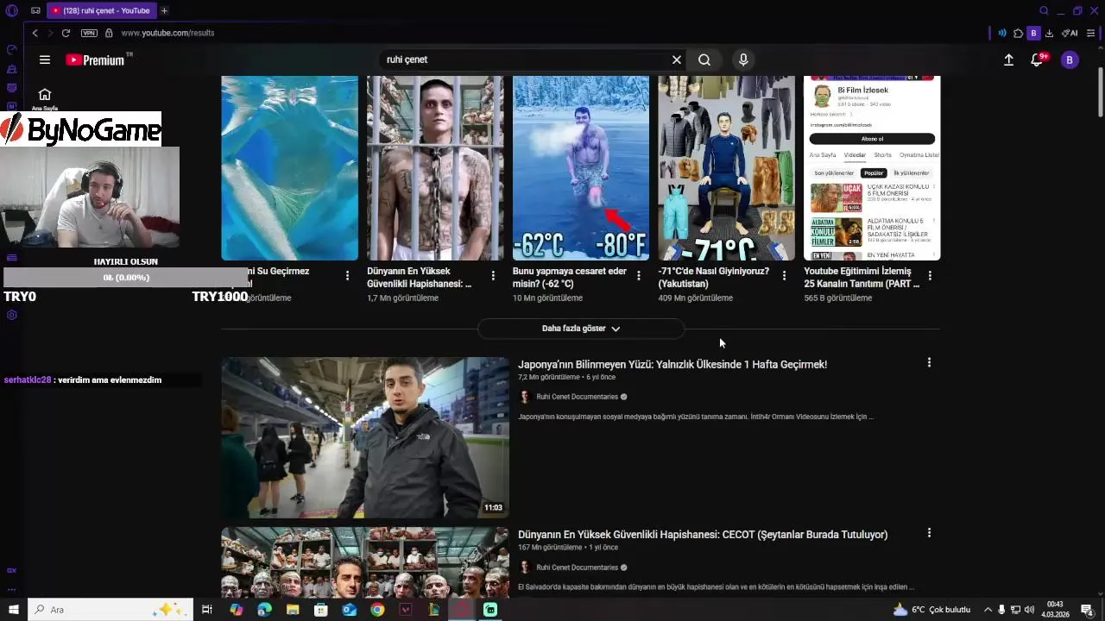1105x621 pixels.
Task: Open more options for CECOT prison video
Action: point(929,533)
